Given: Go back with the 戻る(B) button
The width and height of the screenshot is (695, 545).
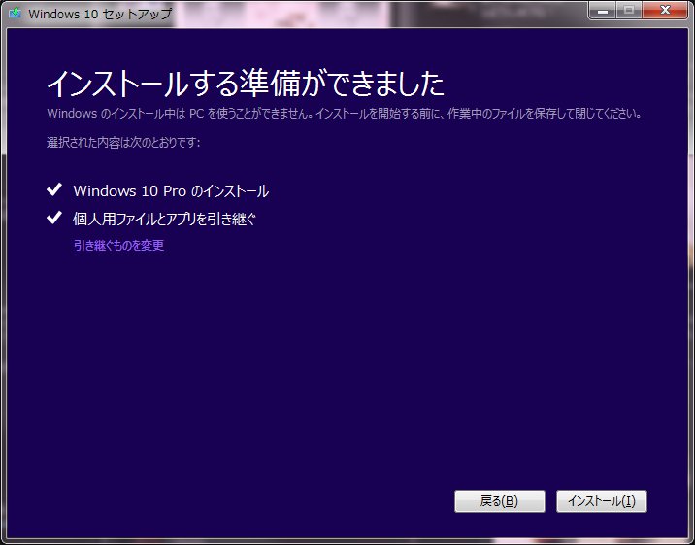Looking at the screenshot, I should (500, 501).
